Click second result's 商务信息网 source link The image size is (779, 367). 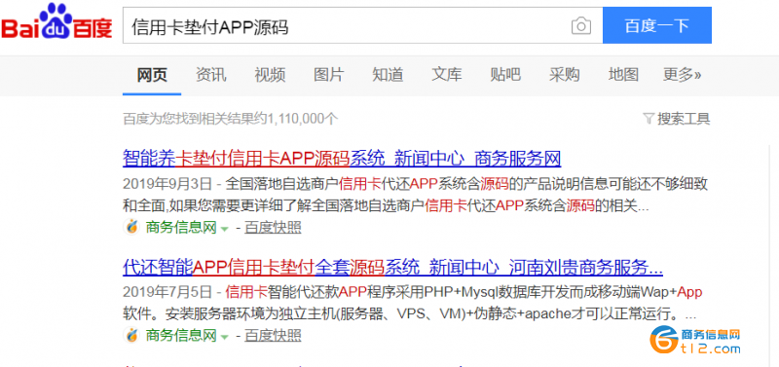tap(181, 335)
